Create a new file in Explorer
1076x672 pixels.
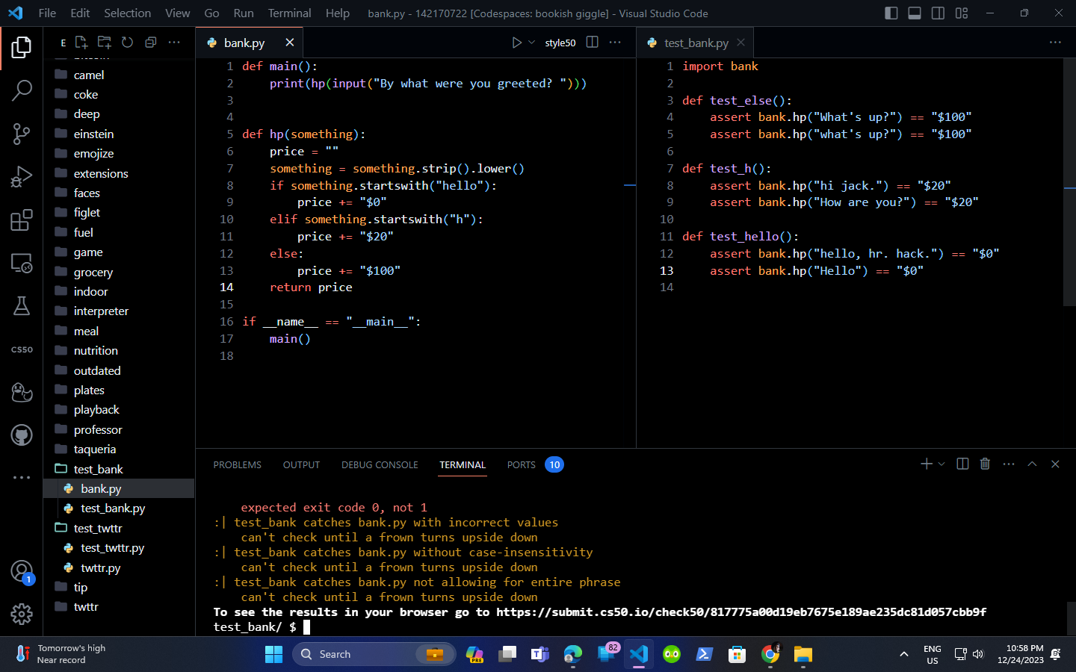[x=81, y=43]
